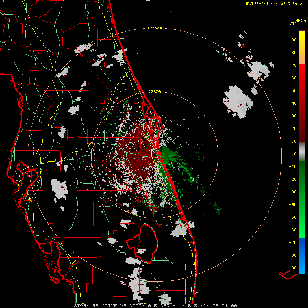Screen dimensions: 308x308
Task: Click the 21:00 time text
Action: pyautogui.click(x=229, y=306)
